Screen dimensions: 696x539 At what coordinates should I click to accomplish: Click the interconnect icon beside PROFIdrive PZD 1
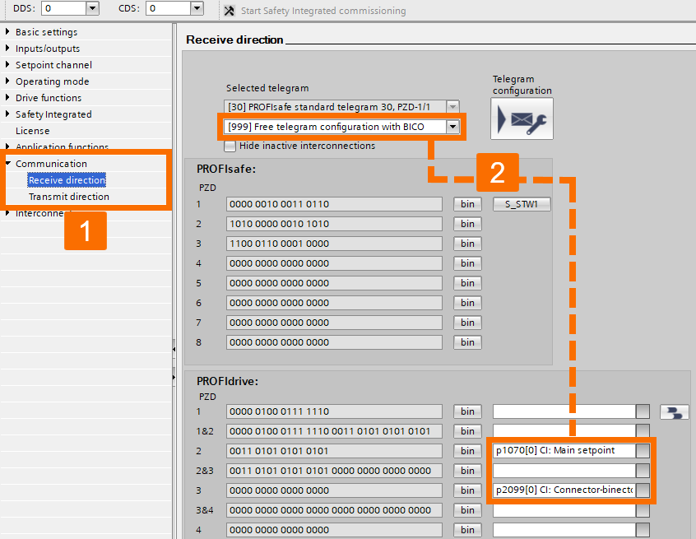click(674, 411)
